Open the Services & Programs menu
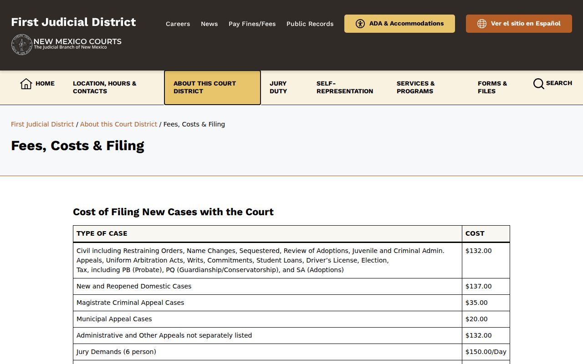The width and height of the screenshot is (583, 364). (x=428, y=87)
